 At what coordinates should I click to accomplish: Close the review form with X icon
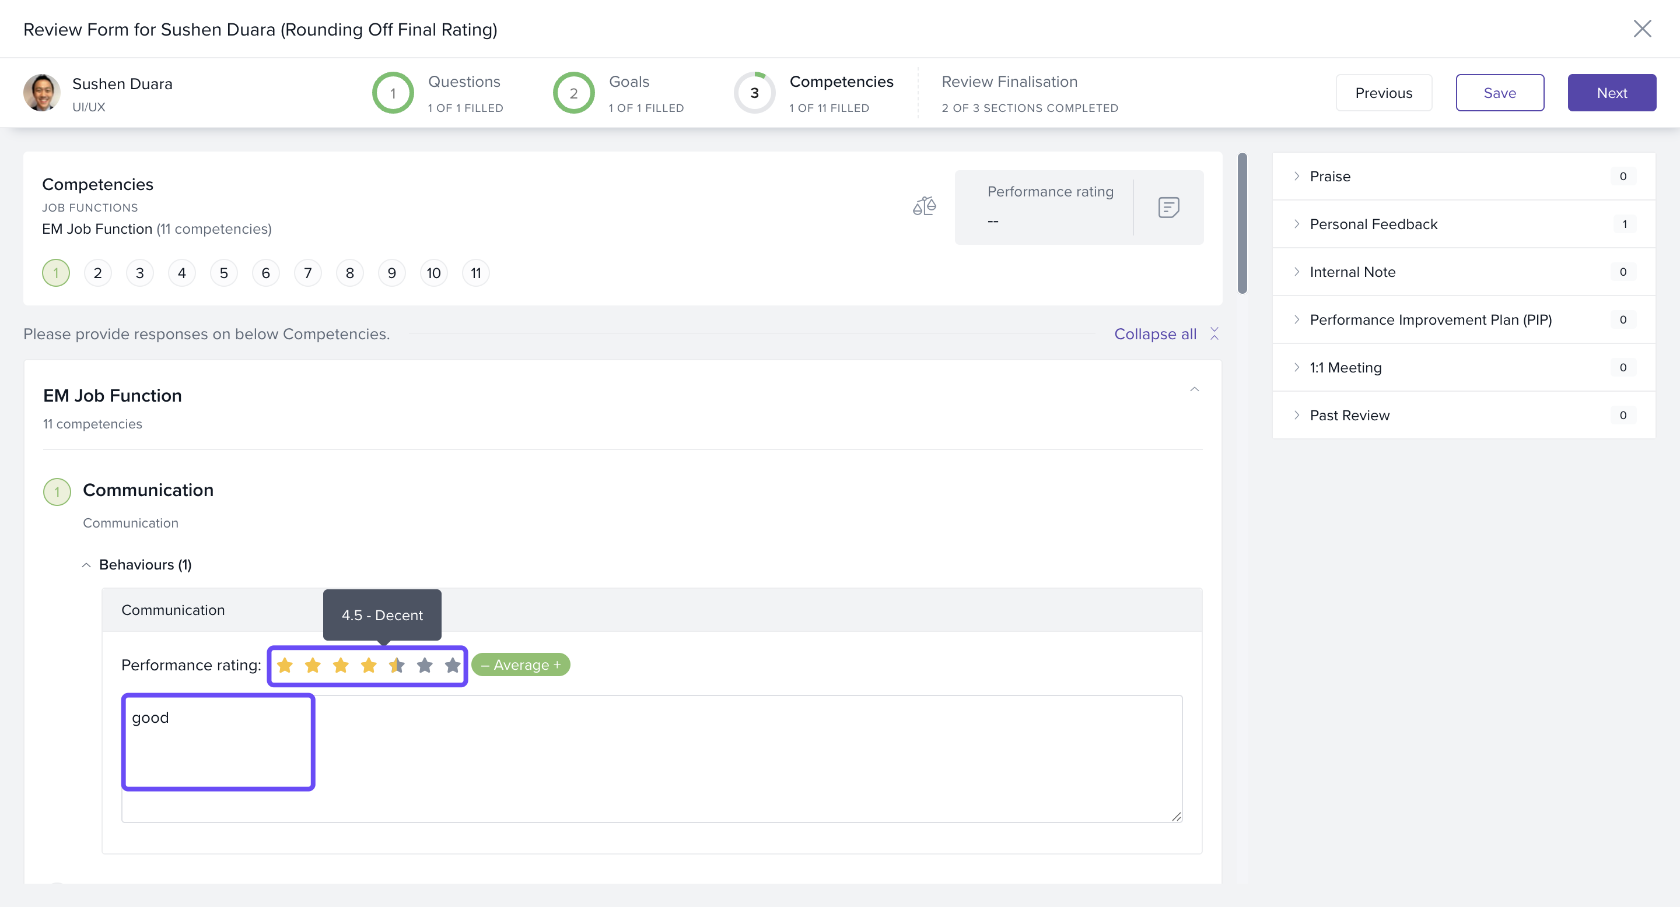[1641, 29]
